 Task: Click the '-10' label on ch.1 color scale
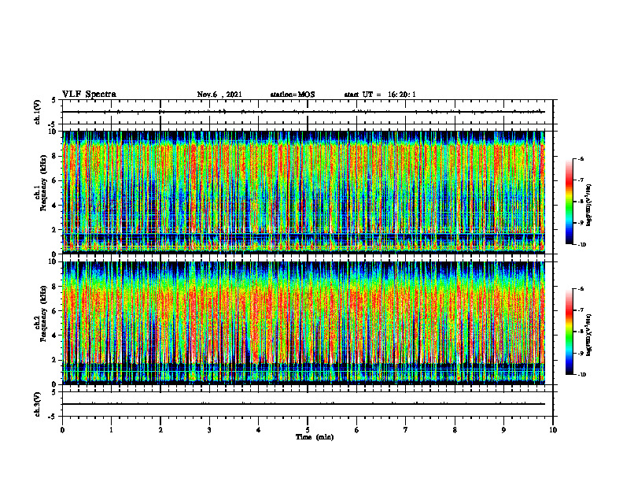point(582,245)
